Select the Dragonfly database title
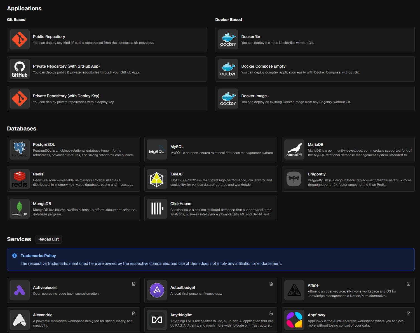Image resolution: width=420 pixels, height=333 pixels. click(x=317, y=174)
